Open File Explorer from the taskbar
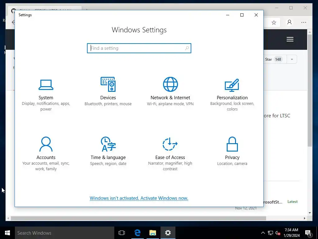Screen dimensions: 318x239 tap(152, 233)
